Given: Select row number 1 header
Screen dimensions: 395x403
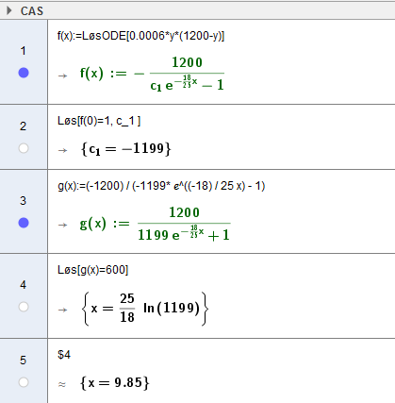Looking at the screenshot, I should pyautogui.click(x=24, y=51).
